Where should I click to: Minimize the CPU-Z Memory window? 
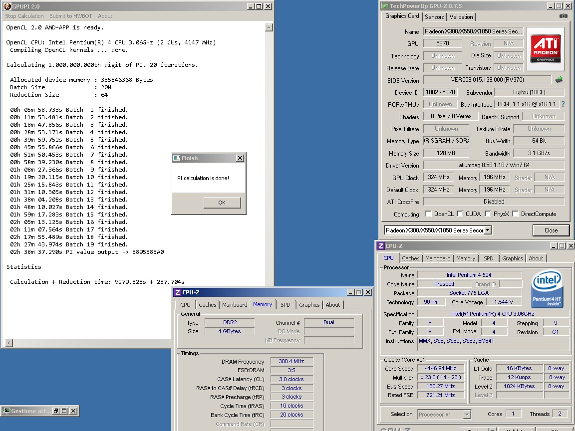(x=350, y=292)
